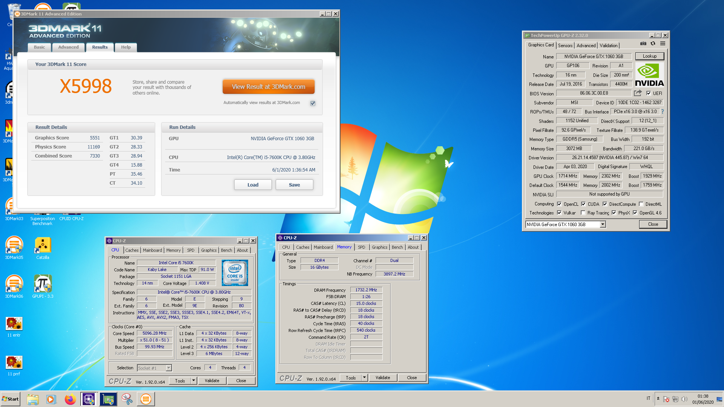
Task: Toggle the UEFI checkbox in GPU-Z
Action: tap(649, 93)
